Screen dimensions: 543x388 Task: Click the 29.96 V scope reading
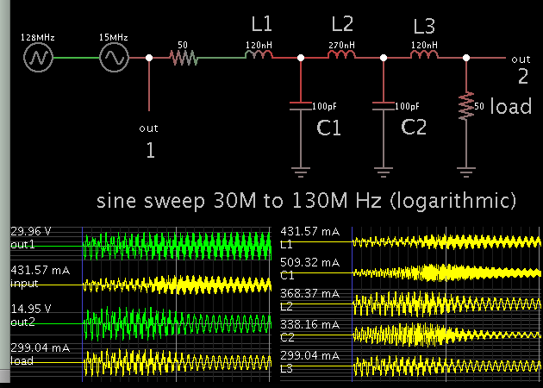(x=31, y=231)
